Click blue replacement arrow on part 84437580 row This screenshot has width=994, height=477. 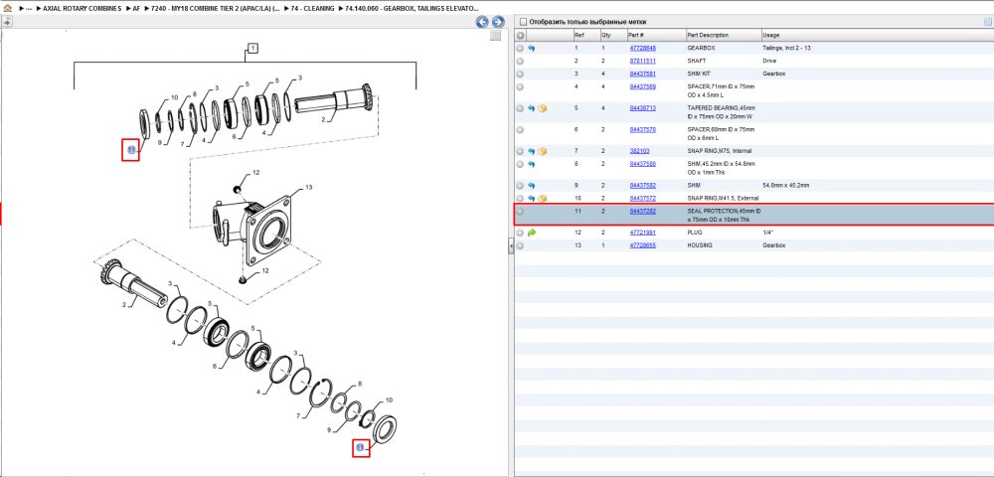click(531, 164)
